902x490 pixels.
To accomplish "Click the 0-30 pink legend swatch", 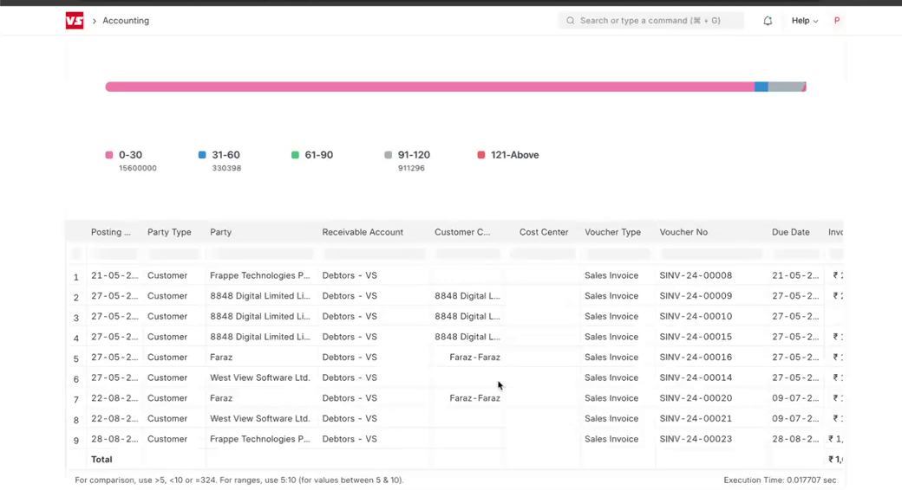I will point(109,155).
